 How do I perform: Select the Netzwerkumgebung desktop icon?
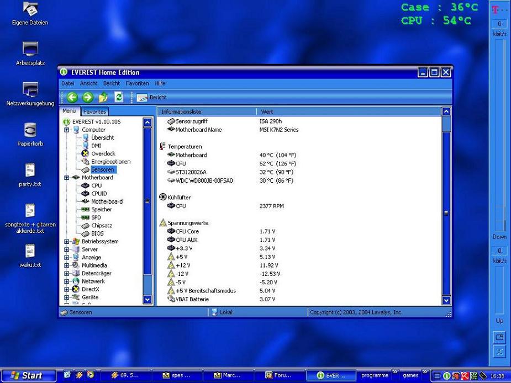click(x=30, y=94)
